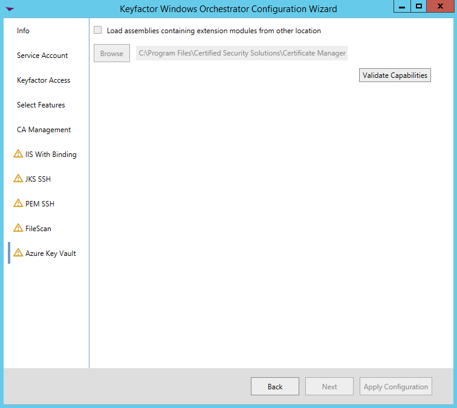Switch to Keyfactor Access step
The height and width of the screenshot is (408, 457).
tap(44, 80)
